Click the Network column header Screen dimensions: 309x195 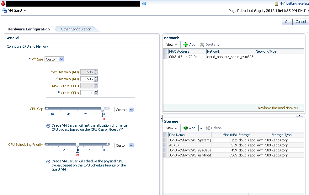pyautogui.click(x=231, y=51)
